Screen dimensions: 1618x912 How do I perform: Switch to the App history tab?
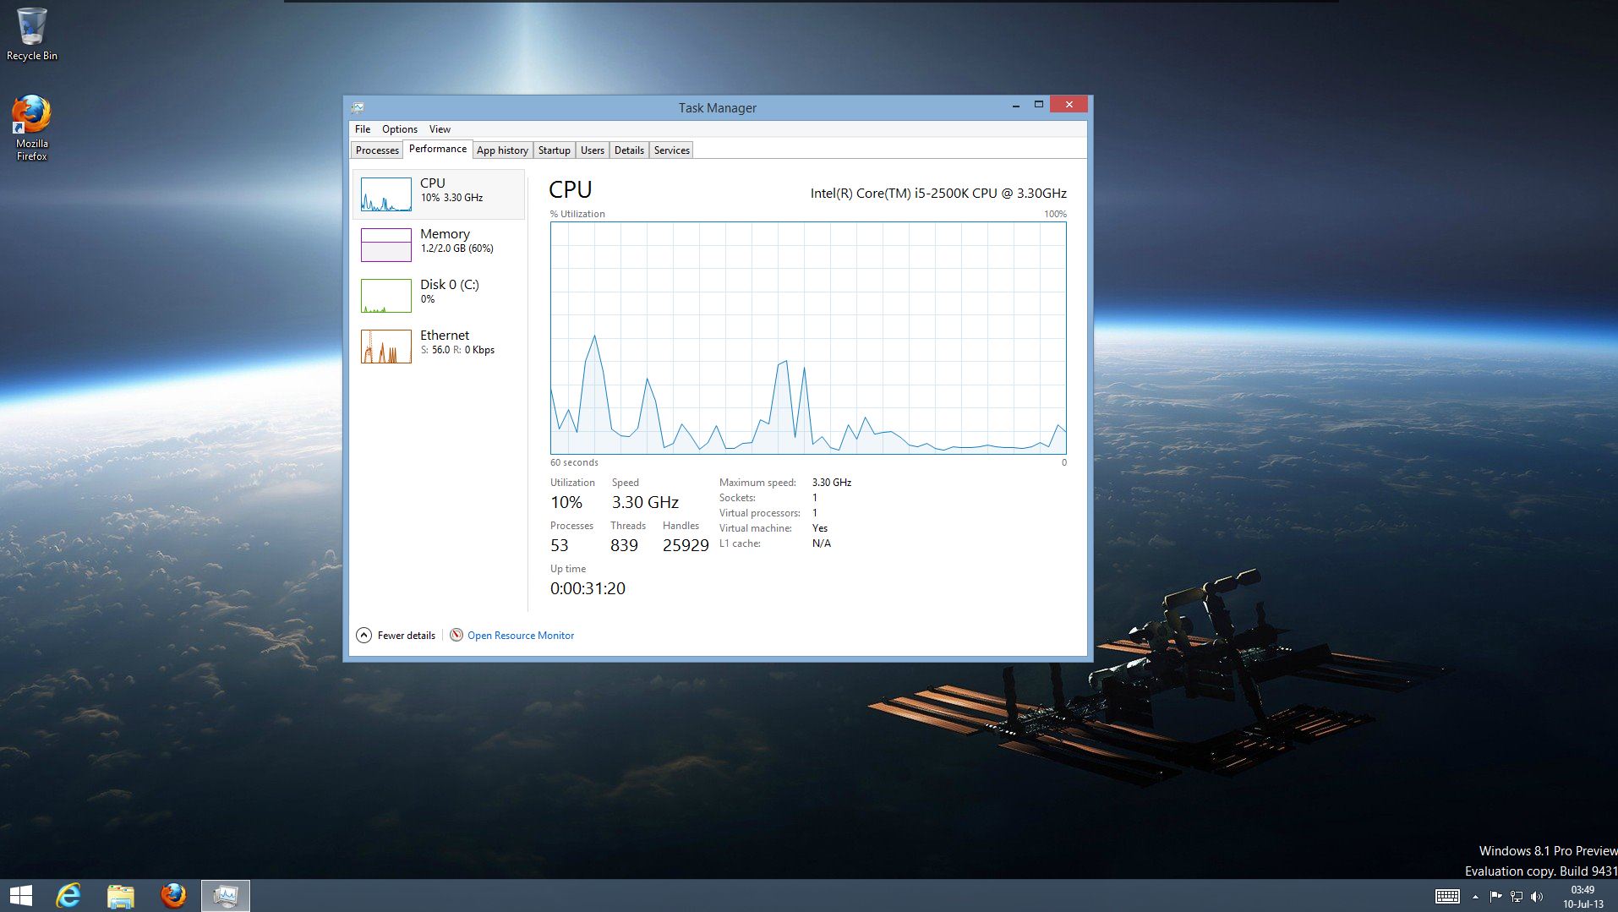(x=502, y=150)
